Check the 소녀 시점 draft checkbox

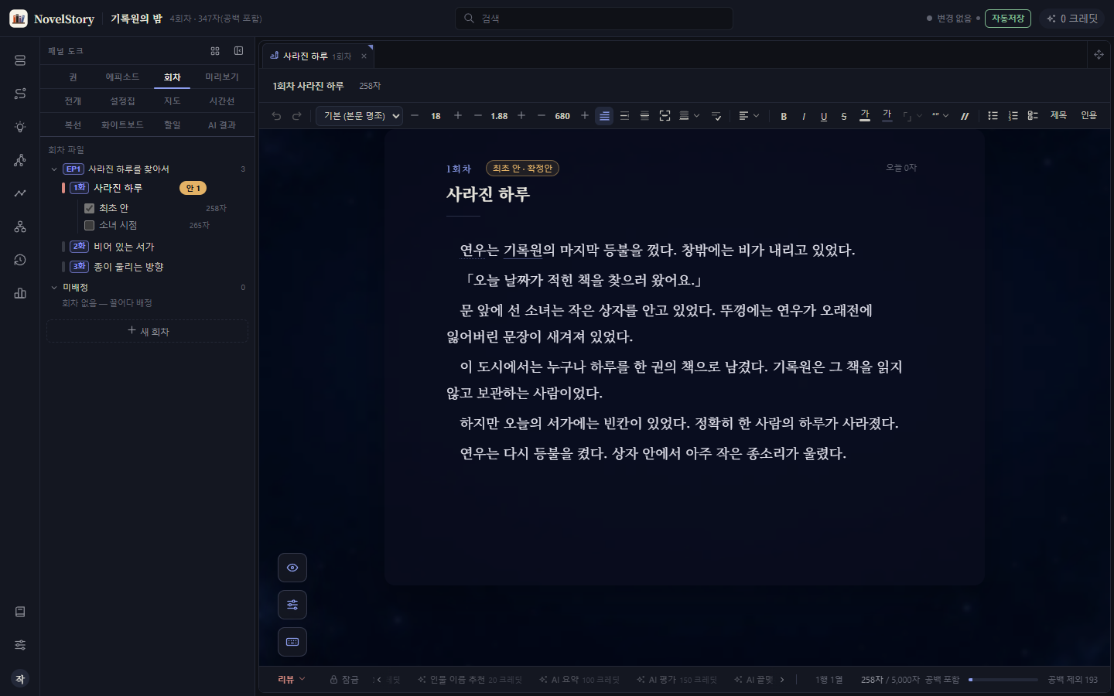(89, 225)
